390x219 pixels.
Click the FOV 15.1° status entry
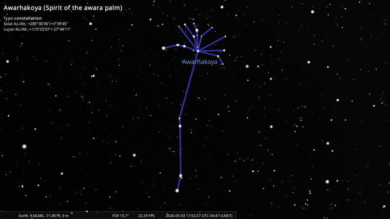pos(120,216)
